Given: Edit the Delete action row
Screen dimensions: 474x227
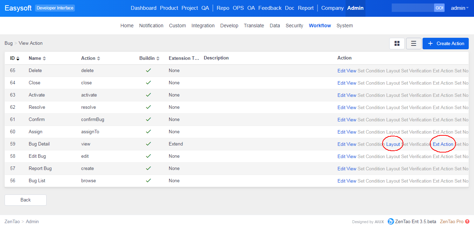Looking at the screenshot, I should coord(341,71).
